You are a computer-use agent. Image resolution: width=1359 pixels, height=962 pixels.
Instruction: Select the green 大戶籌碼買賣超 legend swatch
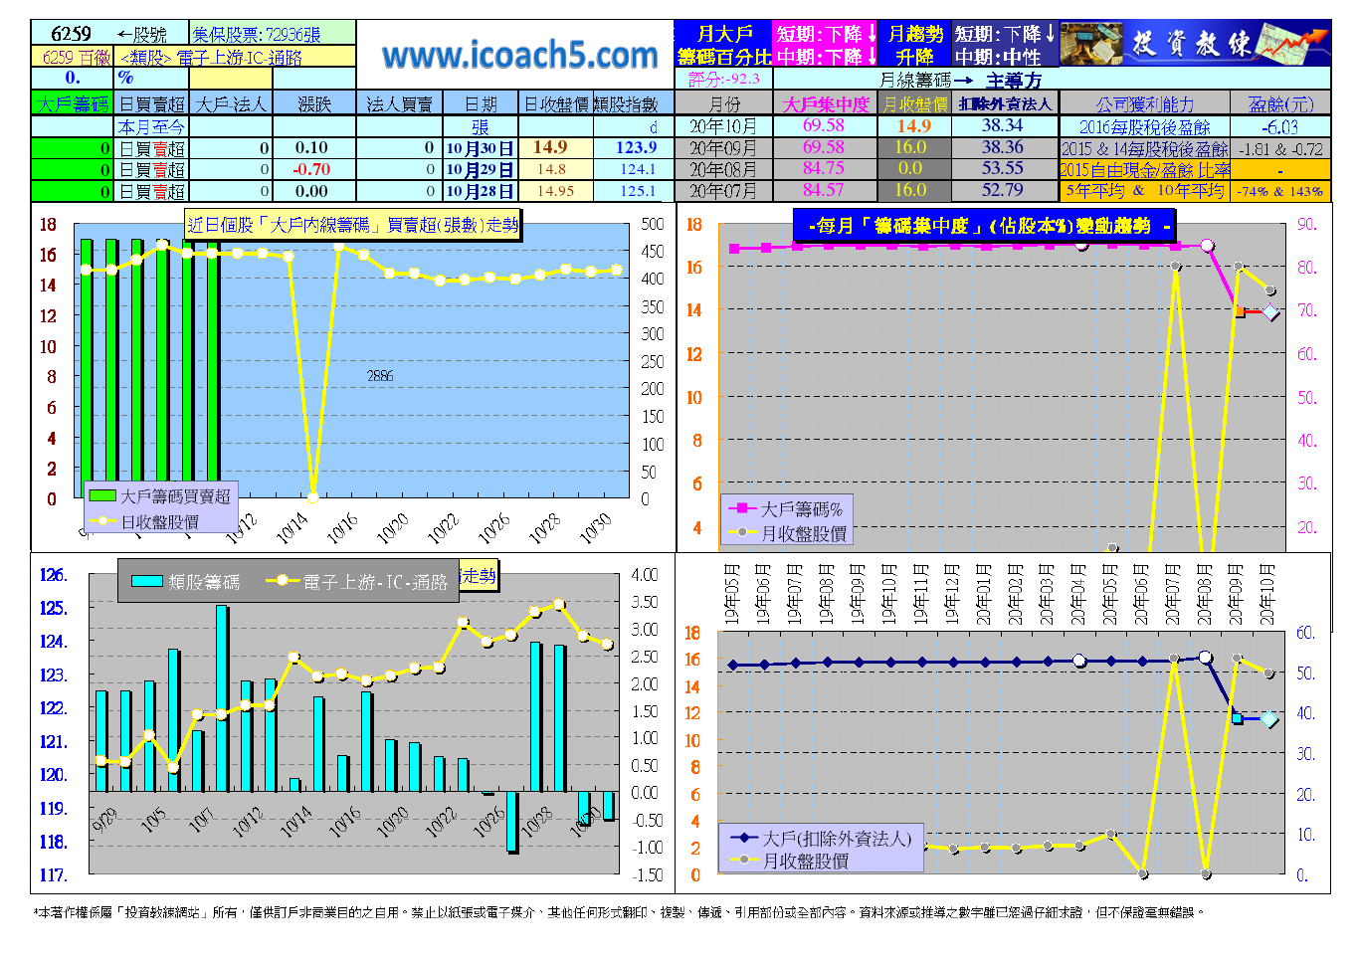pos(102,495)
